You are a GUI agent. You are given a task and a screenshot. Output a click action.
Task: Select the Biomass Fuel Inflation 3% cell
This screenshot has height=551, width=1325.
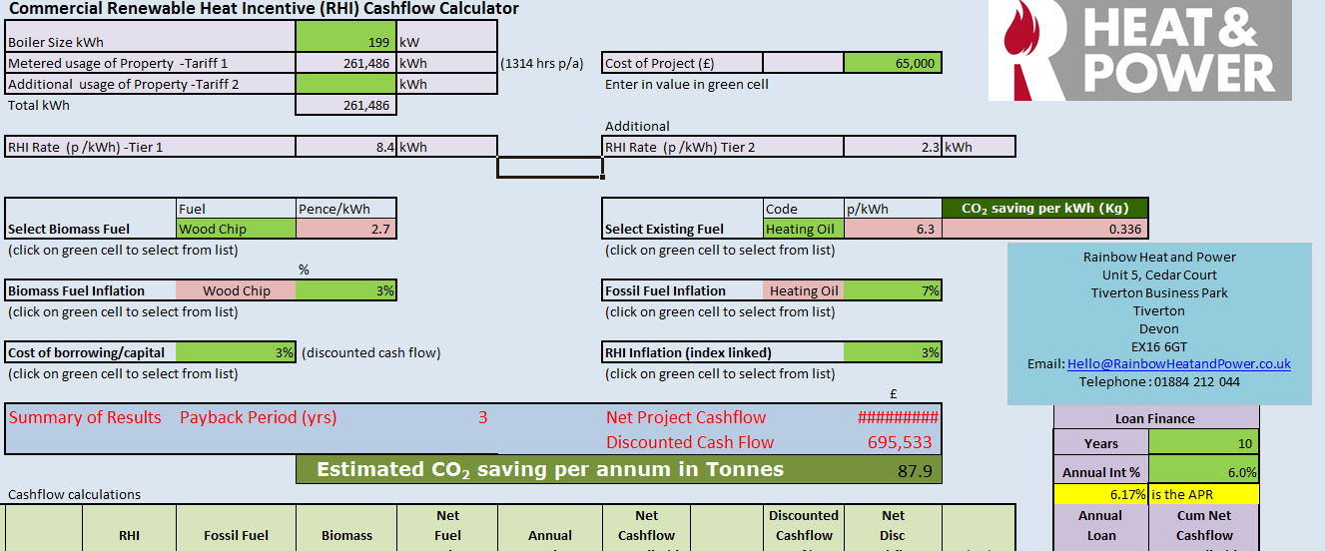tap(345, 291)
